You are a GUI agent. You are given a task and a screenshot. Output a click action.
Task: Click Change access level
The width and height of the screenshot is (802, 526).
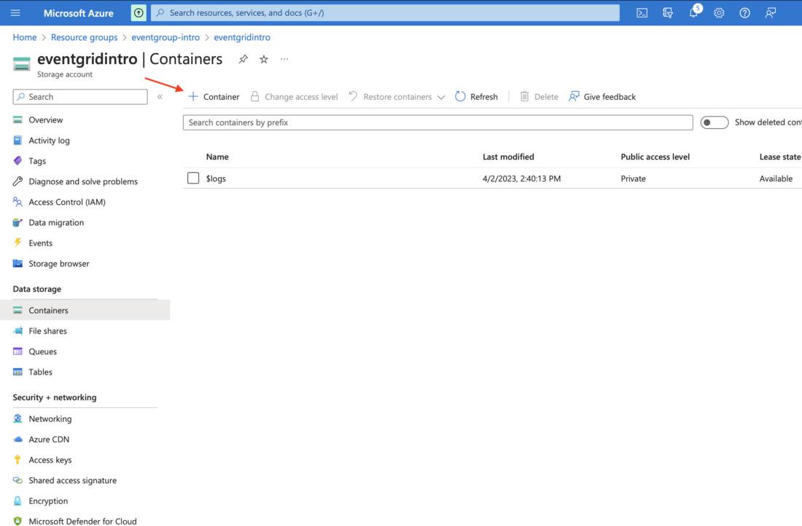coord(294,97)
